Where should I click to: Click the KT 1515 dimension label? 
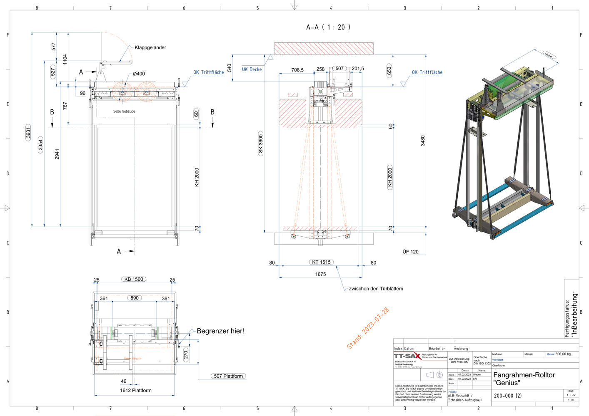[x=321, y=262]
